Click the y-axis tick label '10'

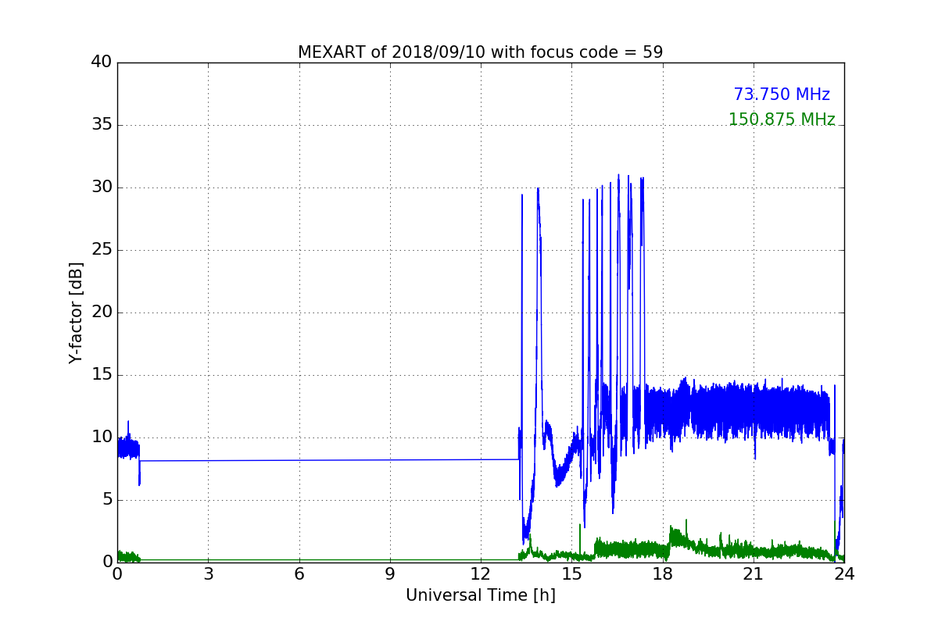coord(102,437)
